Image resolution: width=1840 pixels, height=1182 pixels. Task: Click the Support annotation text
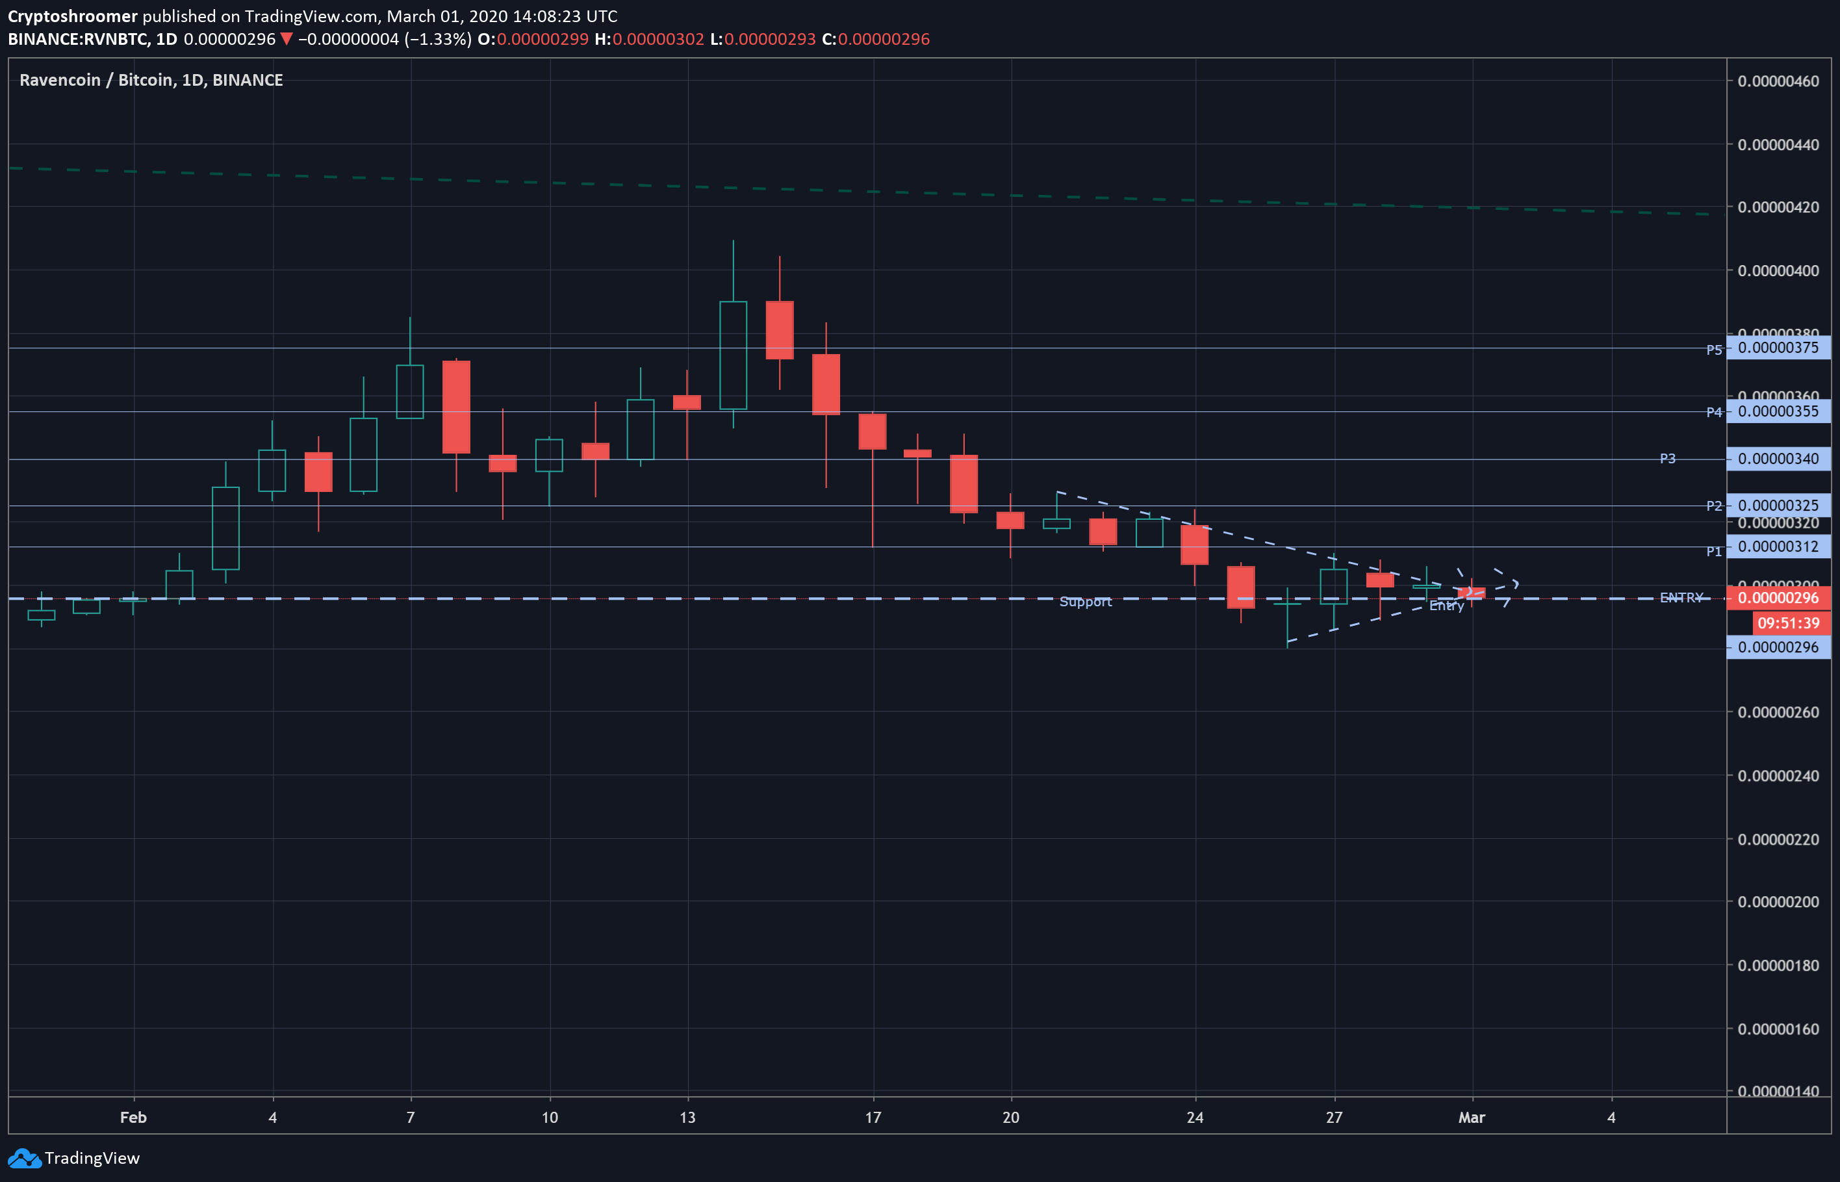pyautogui.click(x=1085, y=602)
